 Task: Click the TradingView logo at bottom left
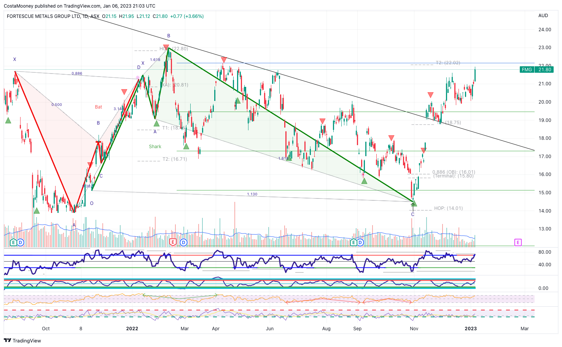point(22,341)
